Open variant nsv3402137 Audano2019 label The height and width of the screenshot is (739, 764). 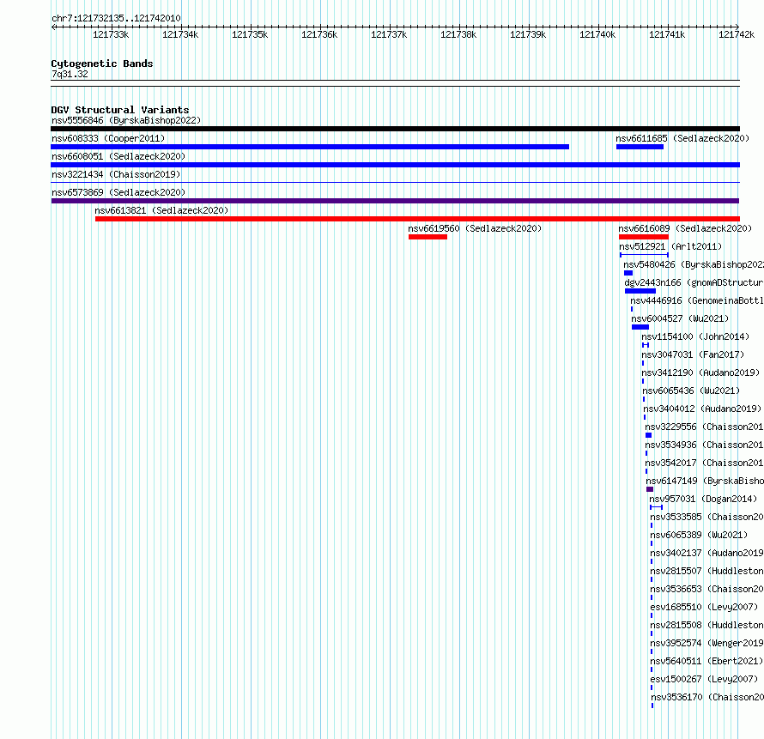coord(706,553)
